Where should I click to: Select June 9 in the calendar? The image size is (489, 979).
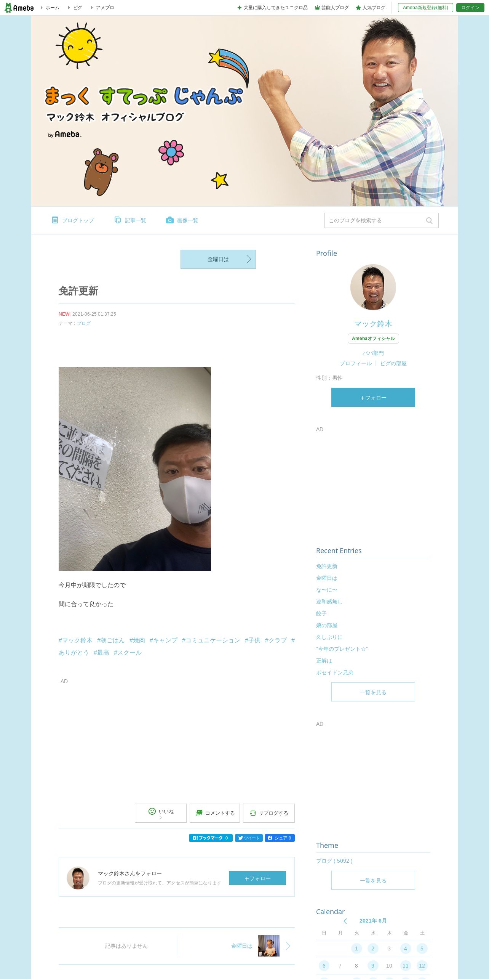[373, 966]
